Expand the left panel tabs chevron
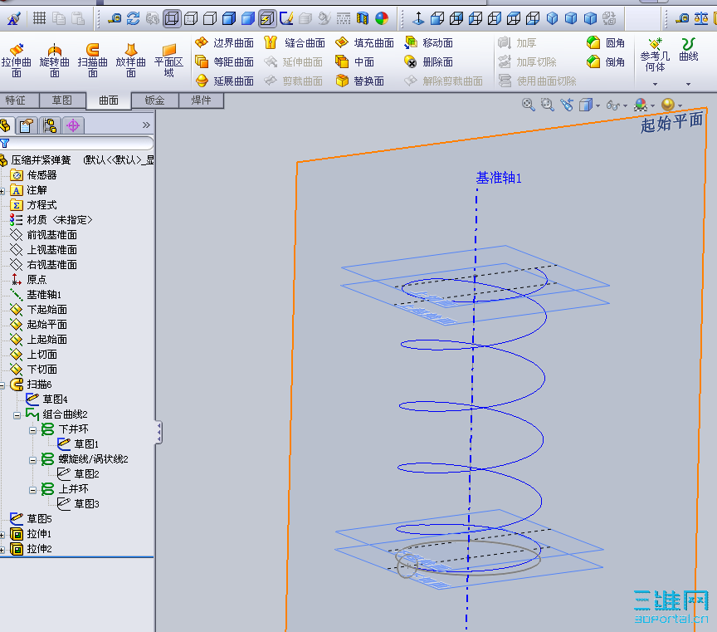717x632 pixels. [x=146, y=125]
